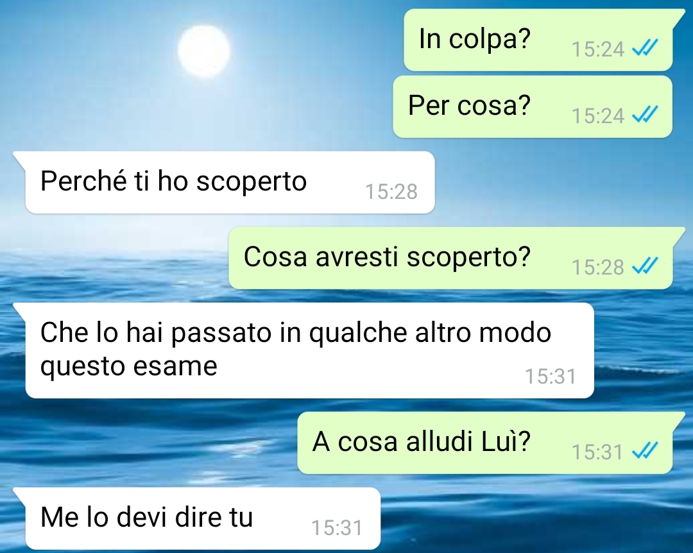693x553 pixels.
Task: Tap 15:28 timestamp on 'Cosa avresti scoperto?'
Action: click(597, 267)
